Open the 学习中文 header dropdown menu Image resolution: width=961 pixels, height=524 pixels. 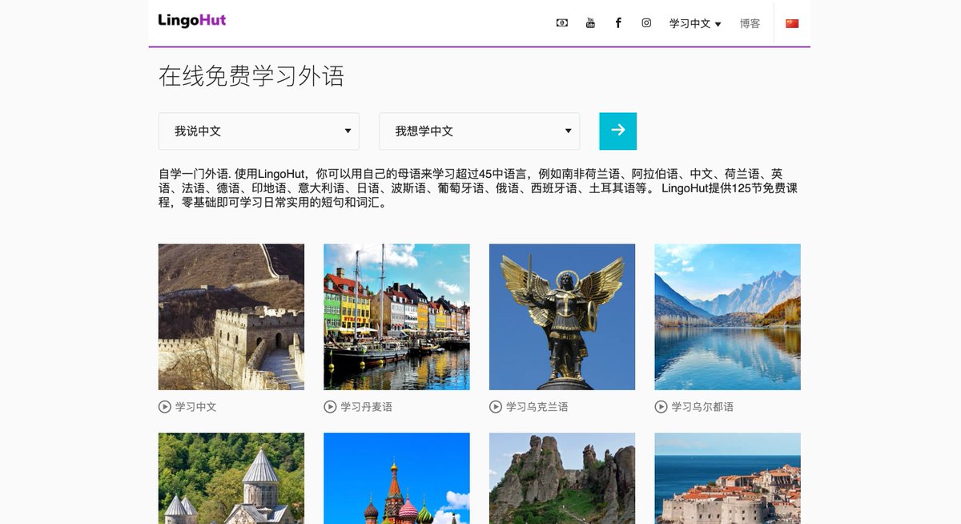[x=695, y=24]
